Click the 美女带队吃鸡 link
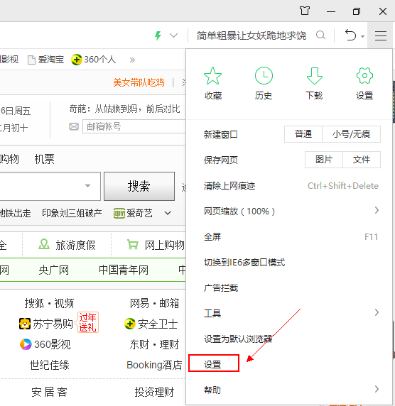 pos(139,82)
